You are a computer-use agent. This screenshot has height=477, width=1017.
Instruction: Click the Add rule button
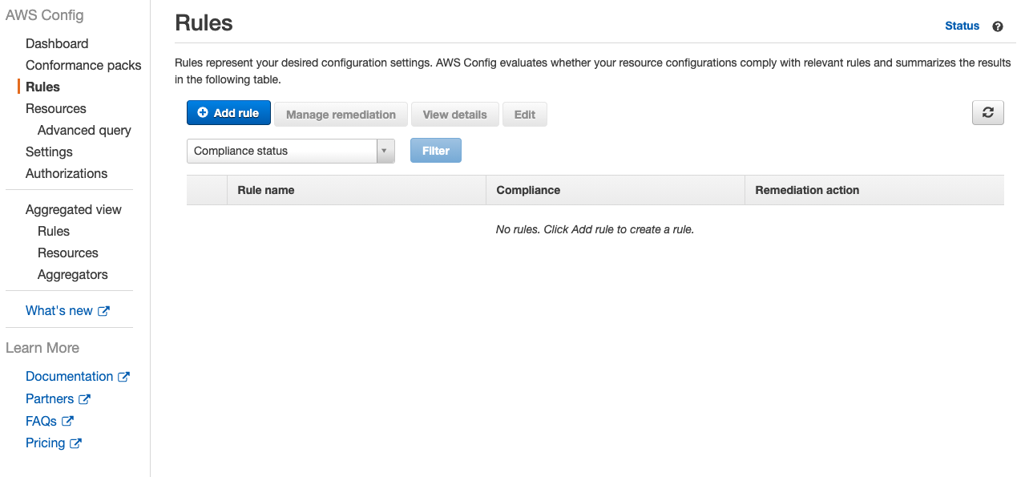tap(228, 112)
